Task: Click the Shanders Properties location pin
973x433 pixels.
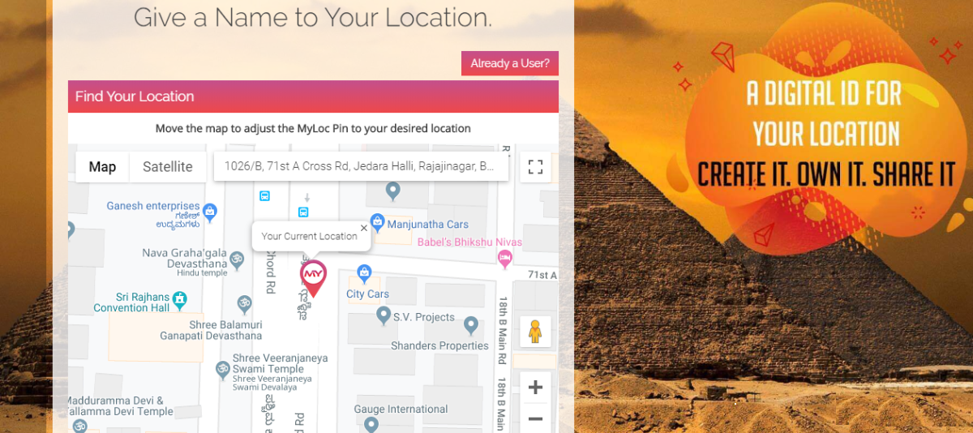Action: click(x=470, y=325)
